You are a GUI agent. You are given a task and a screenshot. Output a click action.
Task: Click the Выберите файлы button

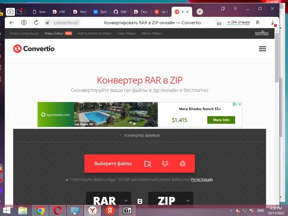[x=113, y=163]
